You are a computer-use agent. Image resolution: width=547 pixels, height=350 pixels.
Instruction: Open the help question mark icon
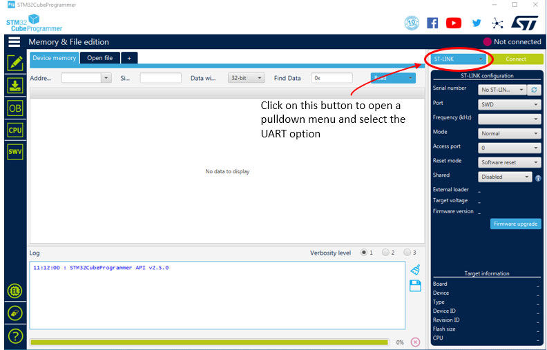[x=15, y=336]
